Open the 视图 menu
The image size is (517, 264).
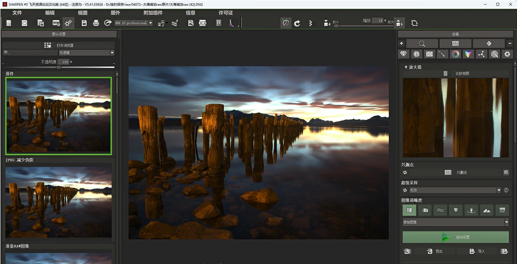point(83,13)
